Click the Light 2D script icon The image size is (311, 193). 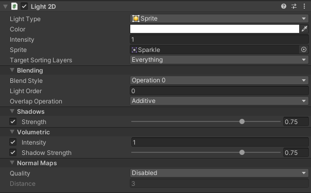tap(14, 6)
